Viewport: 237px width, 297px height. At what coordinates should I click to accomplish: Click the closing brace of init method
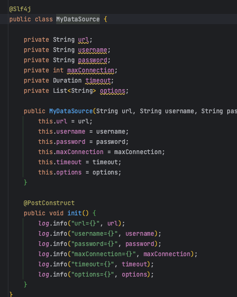pos(26,284)
